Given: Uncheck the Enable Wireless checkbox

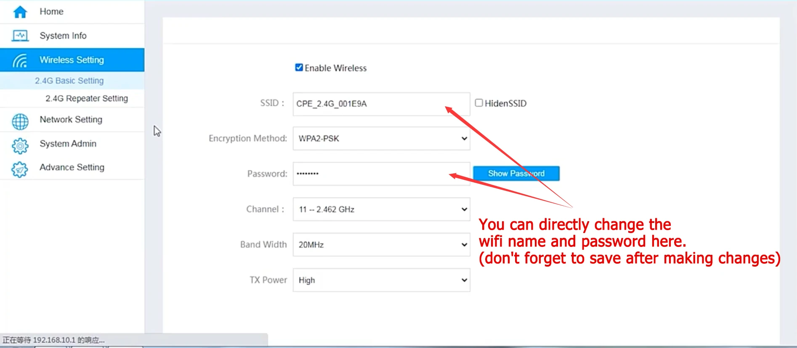Looking at the screenshot, I should [x=299, y=68].
